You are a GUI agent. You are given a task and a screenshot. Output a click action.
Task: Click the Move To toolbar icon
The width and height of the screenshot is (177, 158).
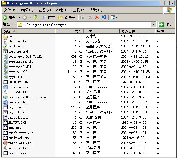pyautogui.click(x=83, y=17)
